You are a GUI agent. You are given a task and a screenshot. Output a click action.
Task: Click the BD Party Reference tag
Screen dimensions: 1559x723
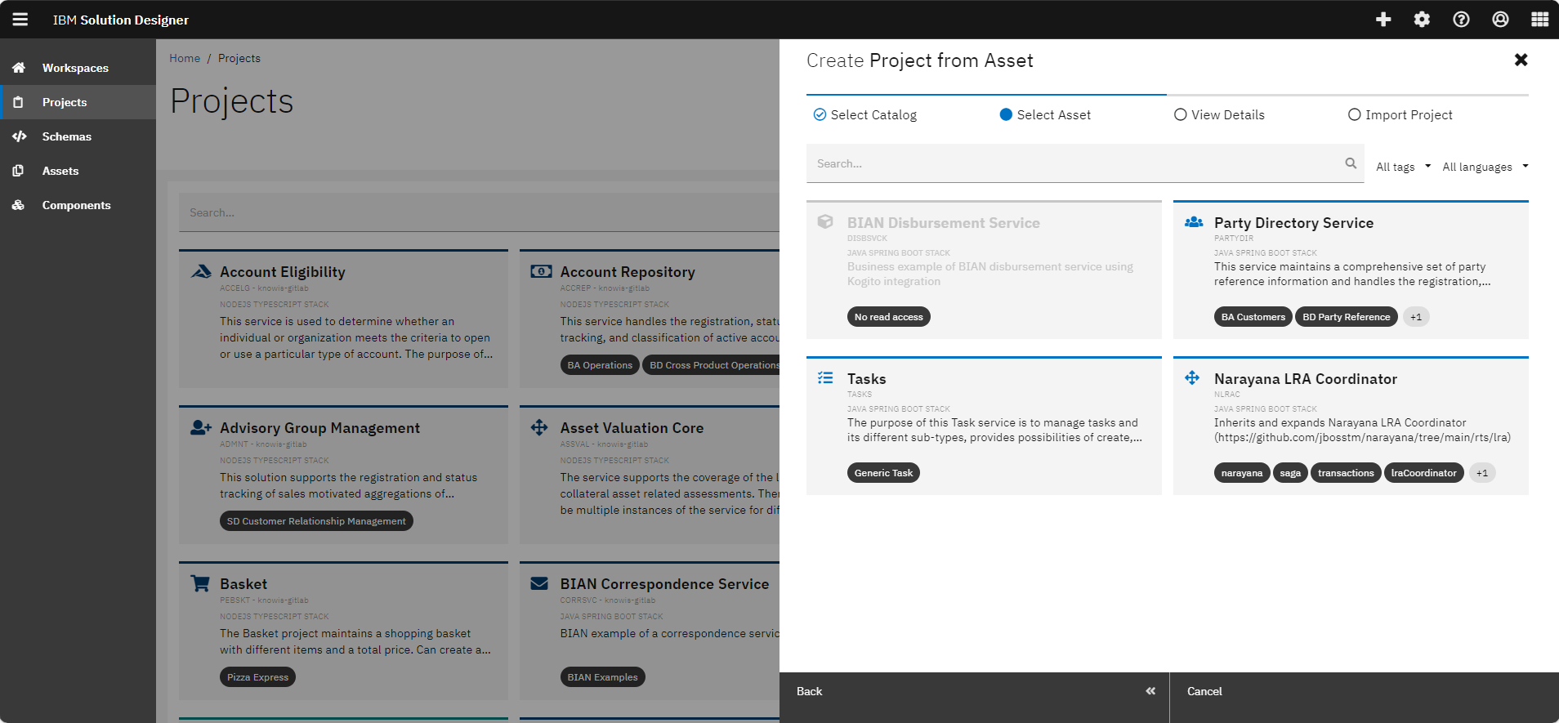point(1347,317)
